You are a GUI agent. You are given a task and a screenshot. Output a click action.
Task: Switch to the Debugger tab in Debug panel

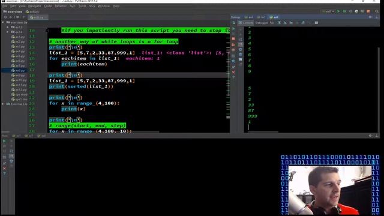262,23
